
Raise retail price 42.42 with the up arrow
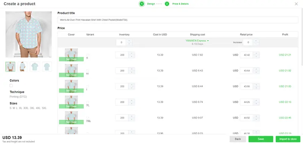pyautogui.click(x=256, y=53)
